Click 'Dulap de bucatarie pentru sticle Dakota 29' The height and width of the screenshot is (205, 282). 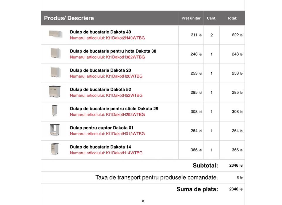point(114,109)
